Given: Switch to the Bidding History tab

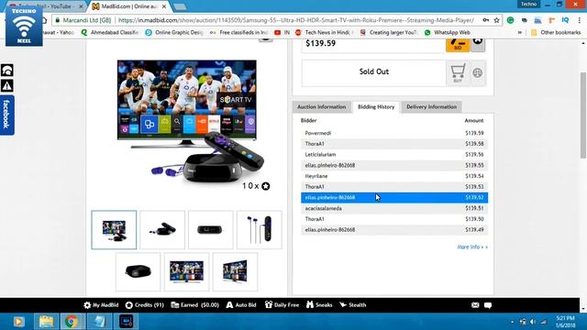Looking at the screenshot, I should click(x=376, y=107).
